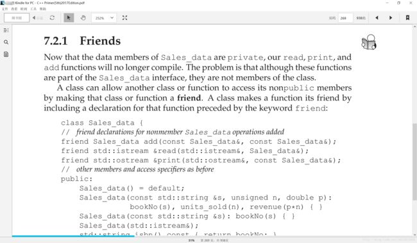Open the 252% zoom level dropdown
This screenshot has width=417, height=243.
(104, 18)
